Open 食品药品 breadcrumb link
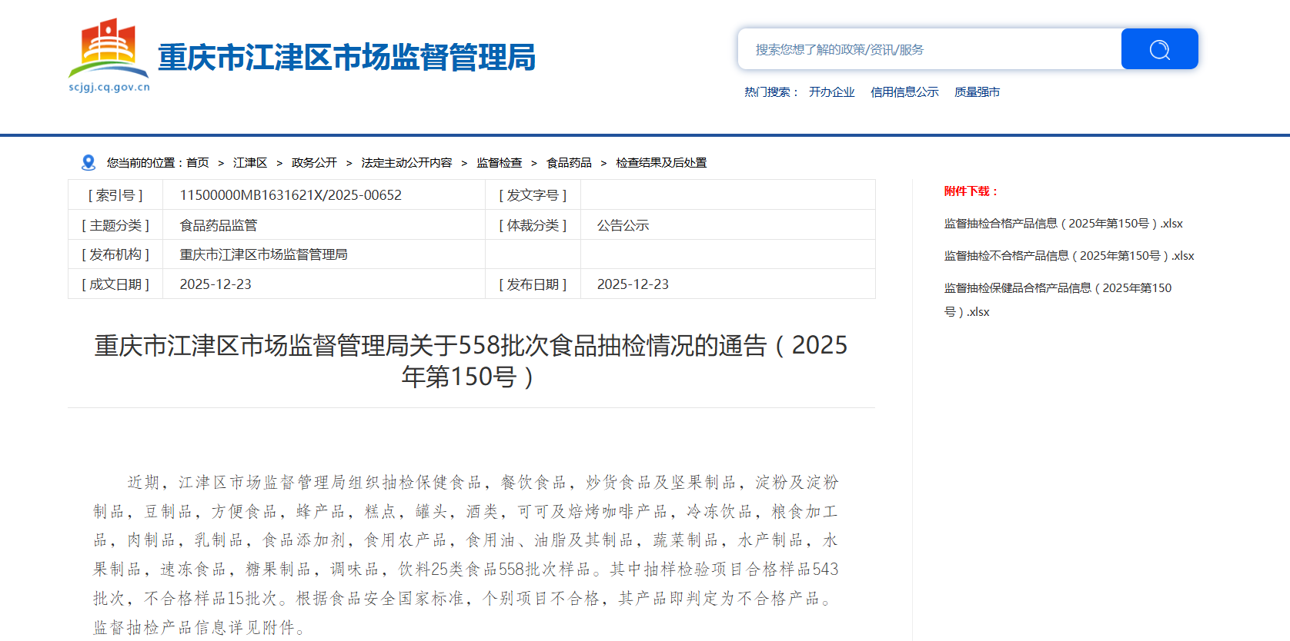The width and height of the screenshot is (1290, 641). [x=569, y=162]
